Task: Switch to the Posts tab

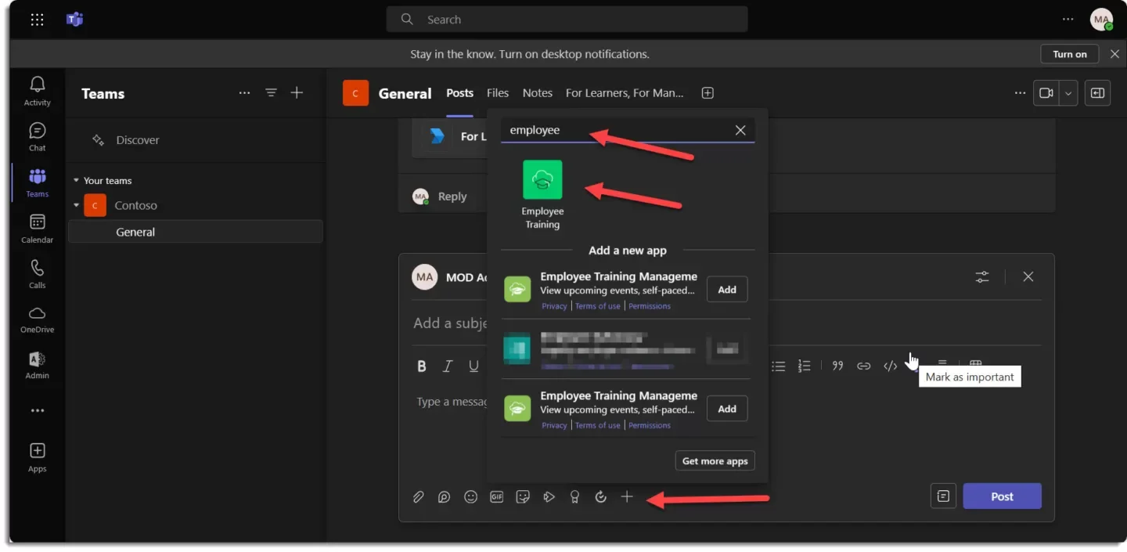Action: 459,92
